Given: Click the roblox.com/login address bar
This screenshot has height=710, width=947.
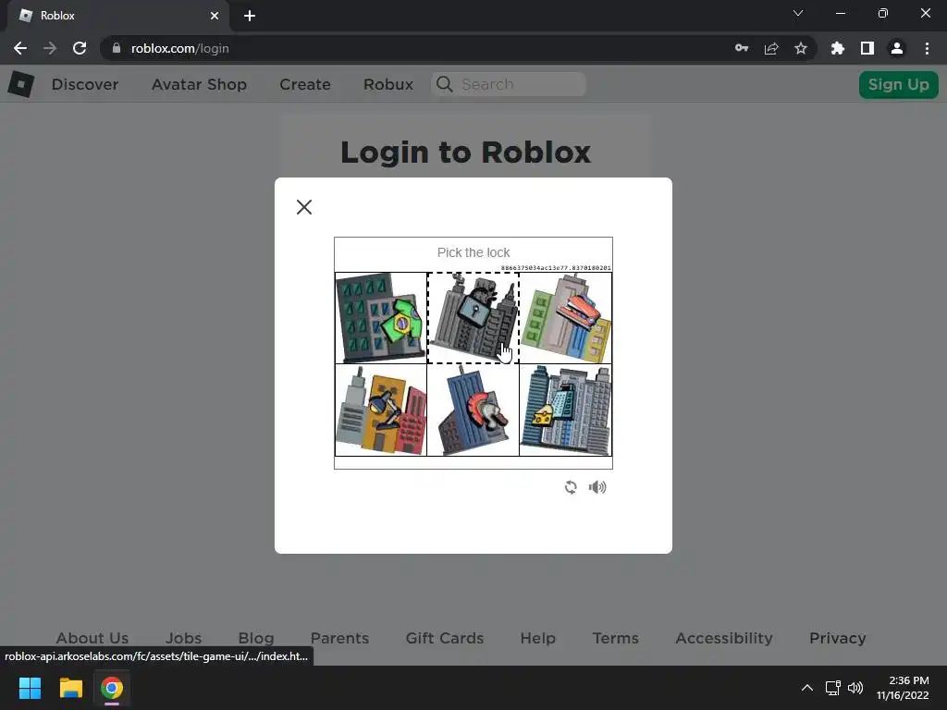Looking at the screenshot, I should pos(417,48).
